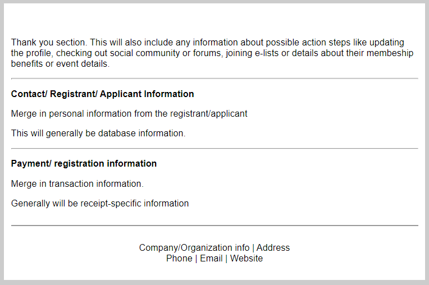The image size is (429, 285).
Task: Click the divider below the thank you paragraph
Action: (x=214, y=79)
